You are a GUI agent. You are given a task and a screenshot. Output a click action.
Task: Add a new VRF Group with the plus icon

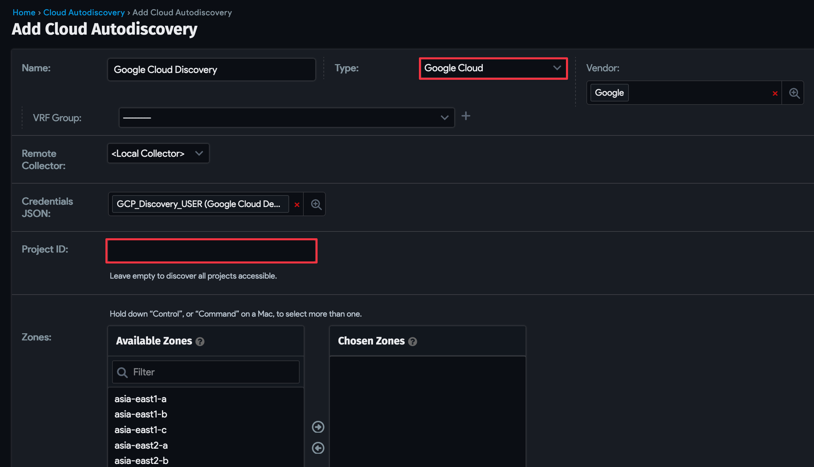[466, 116]
